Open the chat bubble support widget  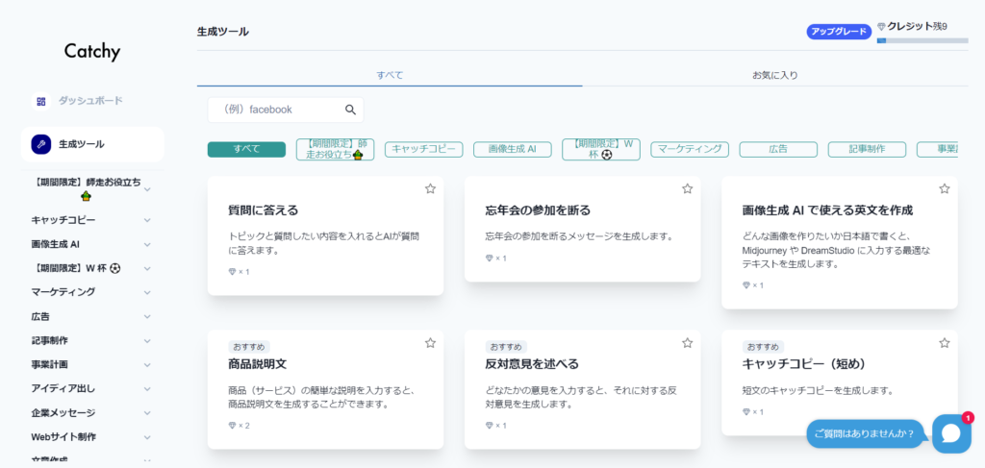(x=951, y=433)
